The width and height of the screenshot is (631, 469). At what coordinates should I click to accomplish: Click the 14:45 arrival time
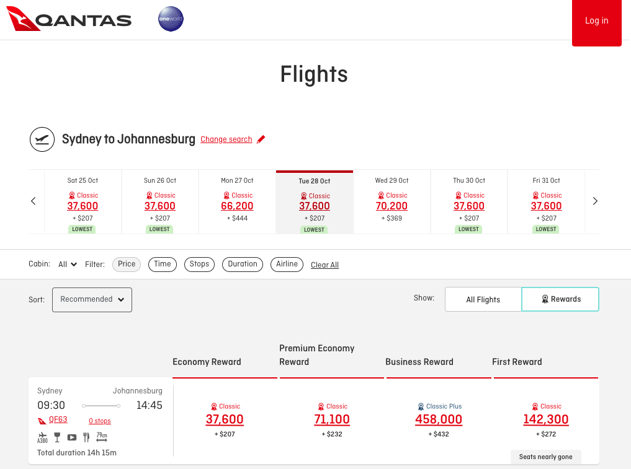(x=150, y=405)
